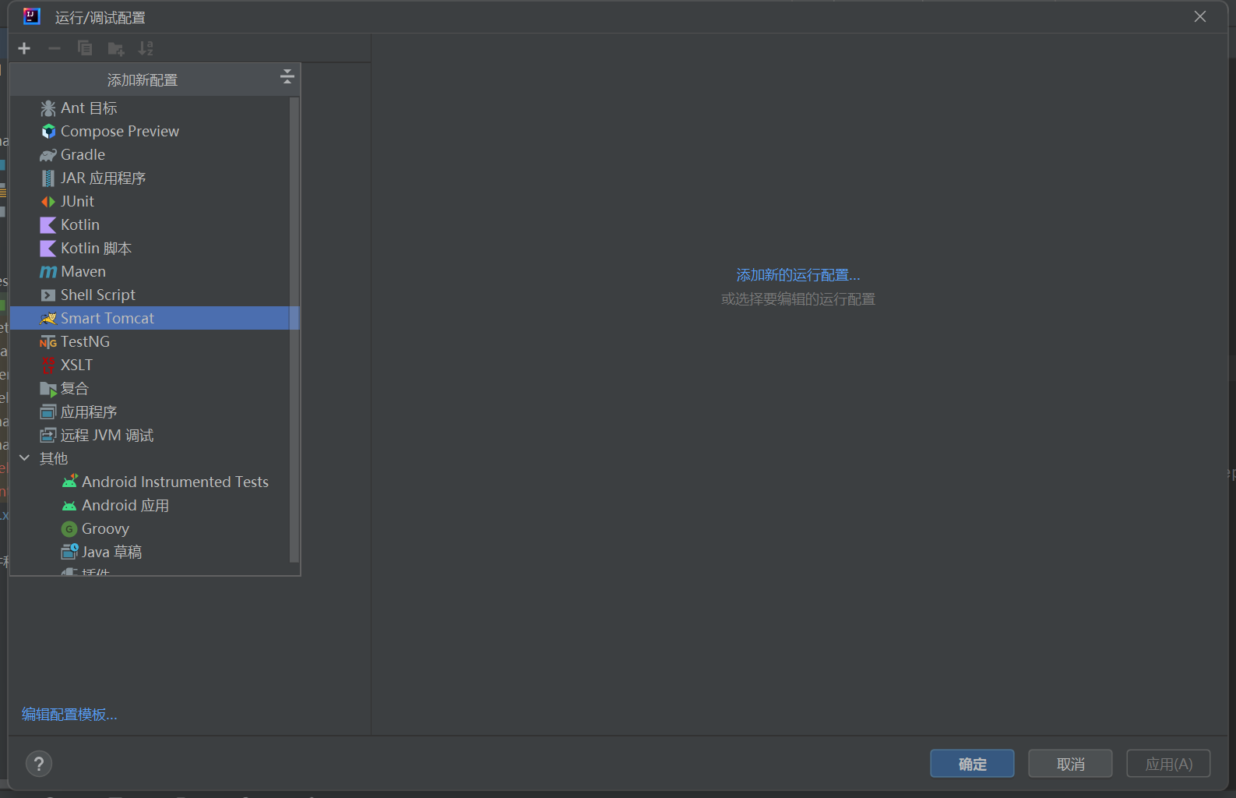Click the sort alphabetically toolbar icon
This screenshot has width=1236, height=798.
pos(146,48)
